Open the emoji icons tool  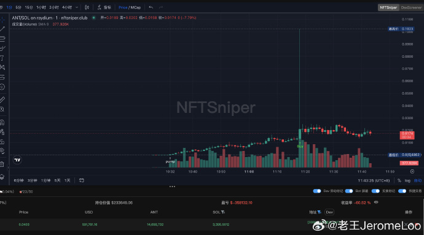(2, 87)
